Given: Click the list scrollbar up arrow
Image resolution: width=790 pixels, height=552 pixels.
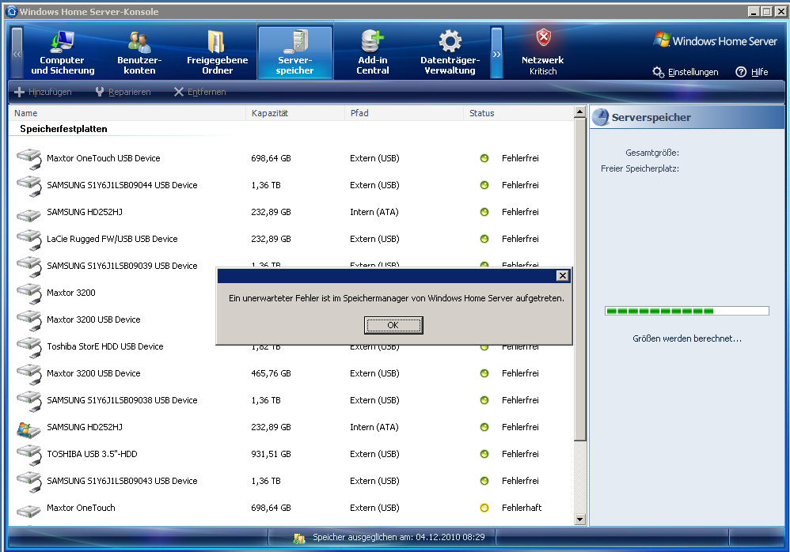Looking at the screenshot, I should (x=580, y=112).
